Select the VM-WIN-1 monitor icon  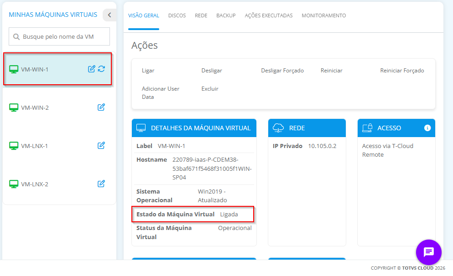click(x=14, y=69)
